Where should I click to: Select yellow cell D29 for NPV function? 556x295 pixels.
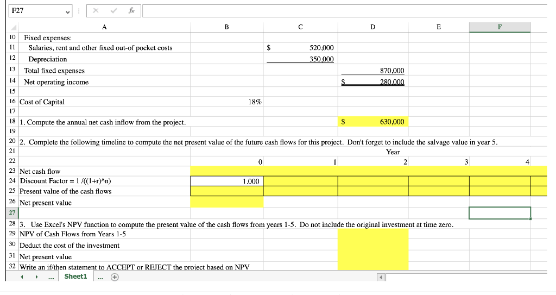pos(372,234)
